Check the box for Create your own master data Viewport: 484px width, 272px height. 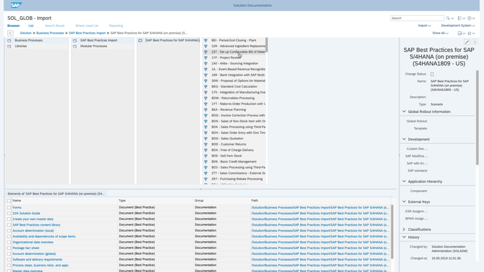point(9,219)
